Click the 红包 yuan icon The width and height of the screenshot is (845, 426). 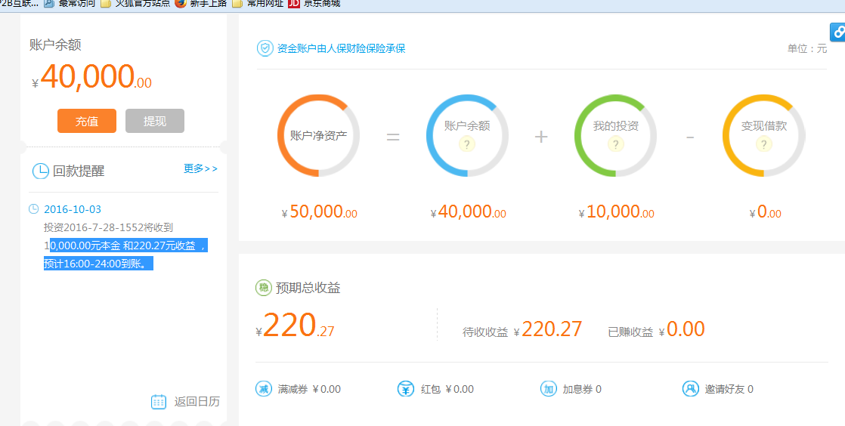[406, 389]
